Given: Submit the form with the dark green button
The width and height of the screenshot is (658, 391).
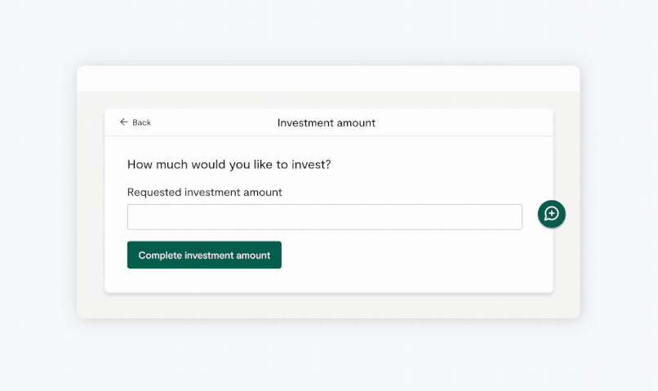Looking at the screenshot, I should [204, 255].
